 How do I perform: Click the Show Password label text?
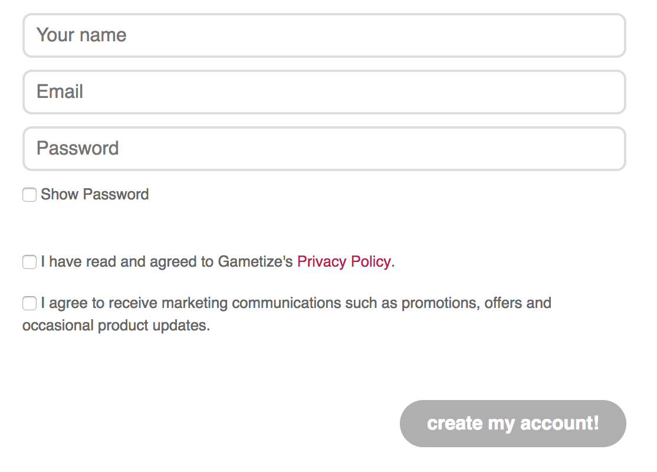tap(95, 195)
